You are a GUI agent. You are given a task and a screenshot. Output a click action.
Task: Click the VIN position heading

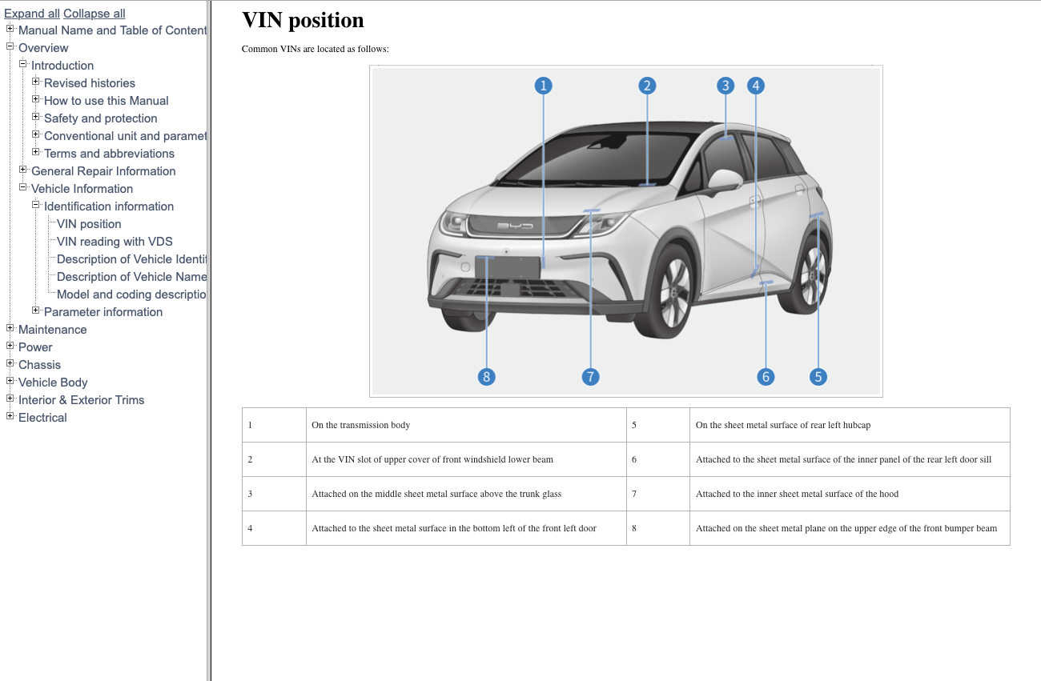303,20
